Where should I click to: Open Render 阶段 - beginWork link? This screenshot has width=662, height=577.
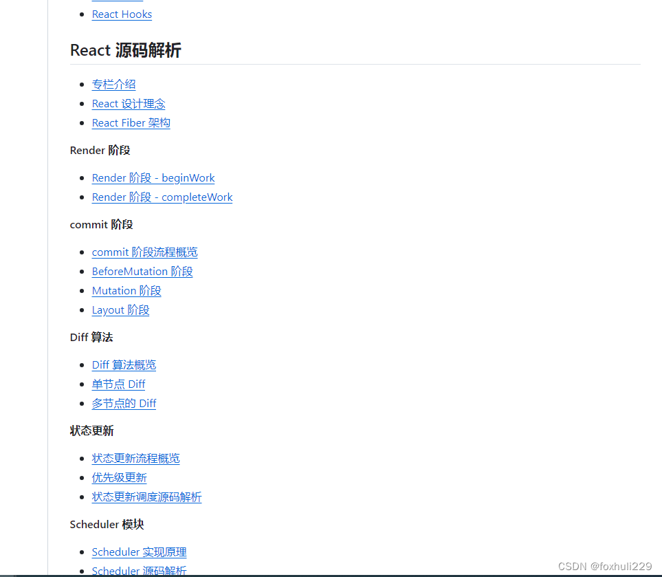pyautogui.click(x=153, y=178)
